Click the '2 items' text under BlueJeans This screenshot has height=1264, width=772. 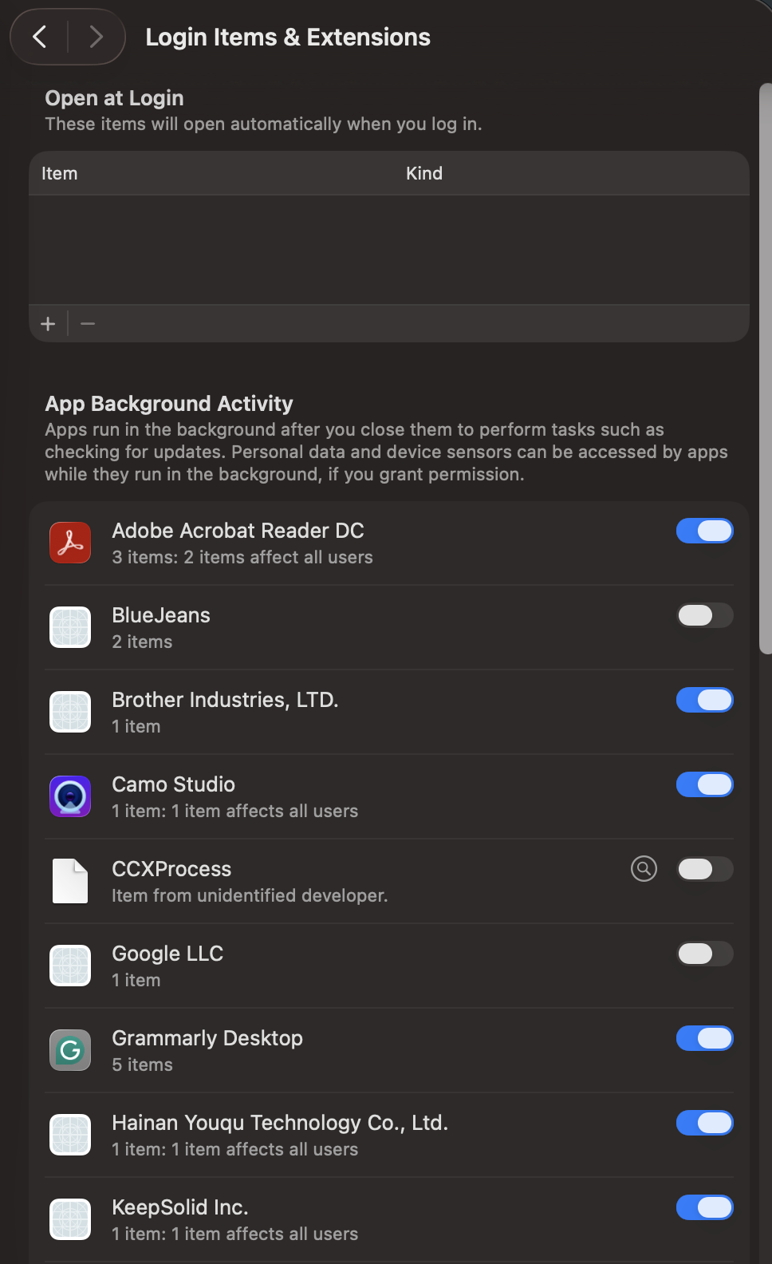coord(142,642)
